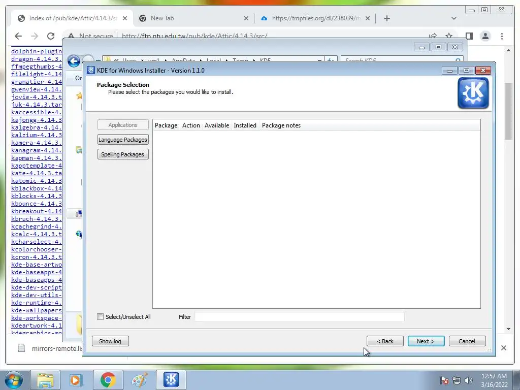Viewport: 520px width, 390px height.
Task: Open kalgebra-4.14 link
Action: click(37, 127)
